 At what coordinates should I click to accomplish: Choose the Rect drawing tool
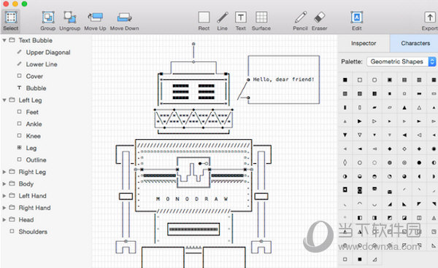coord(204,20)
